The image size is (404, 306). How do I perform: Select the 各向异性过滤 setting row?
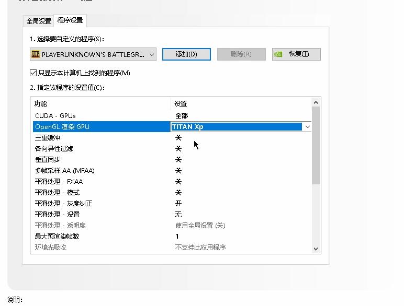pos(172,149)
